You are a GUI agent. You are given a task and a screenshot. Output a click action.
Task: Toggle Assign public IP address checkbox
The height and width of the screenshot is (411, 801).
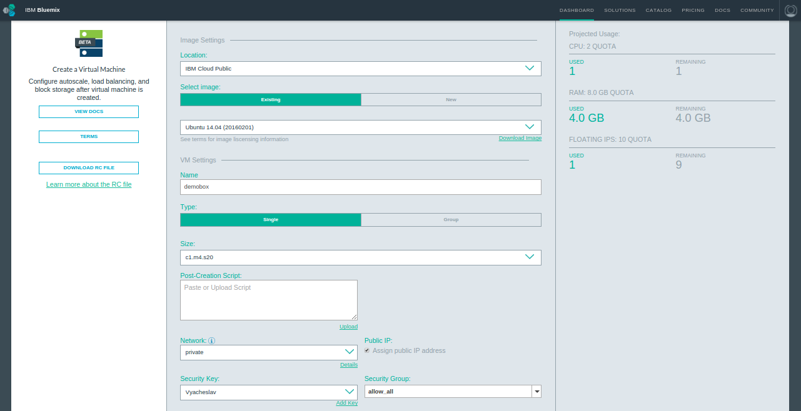click(367, 351)
